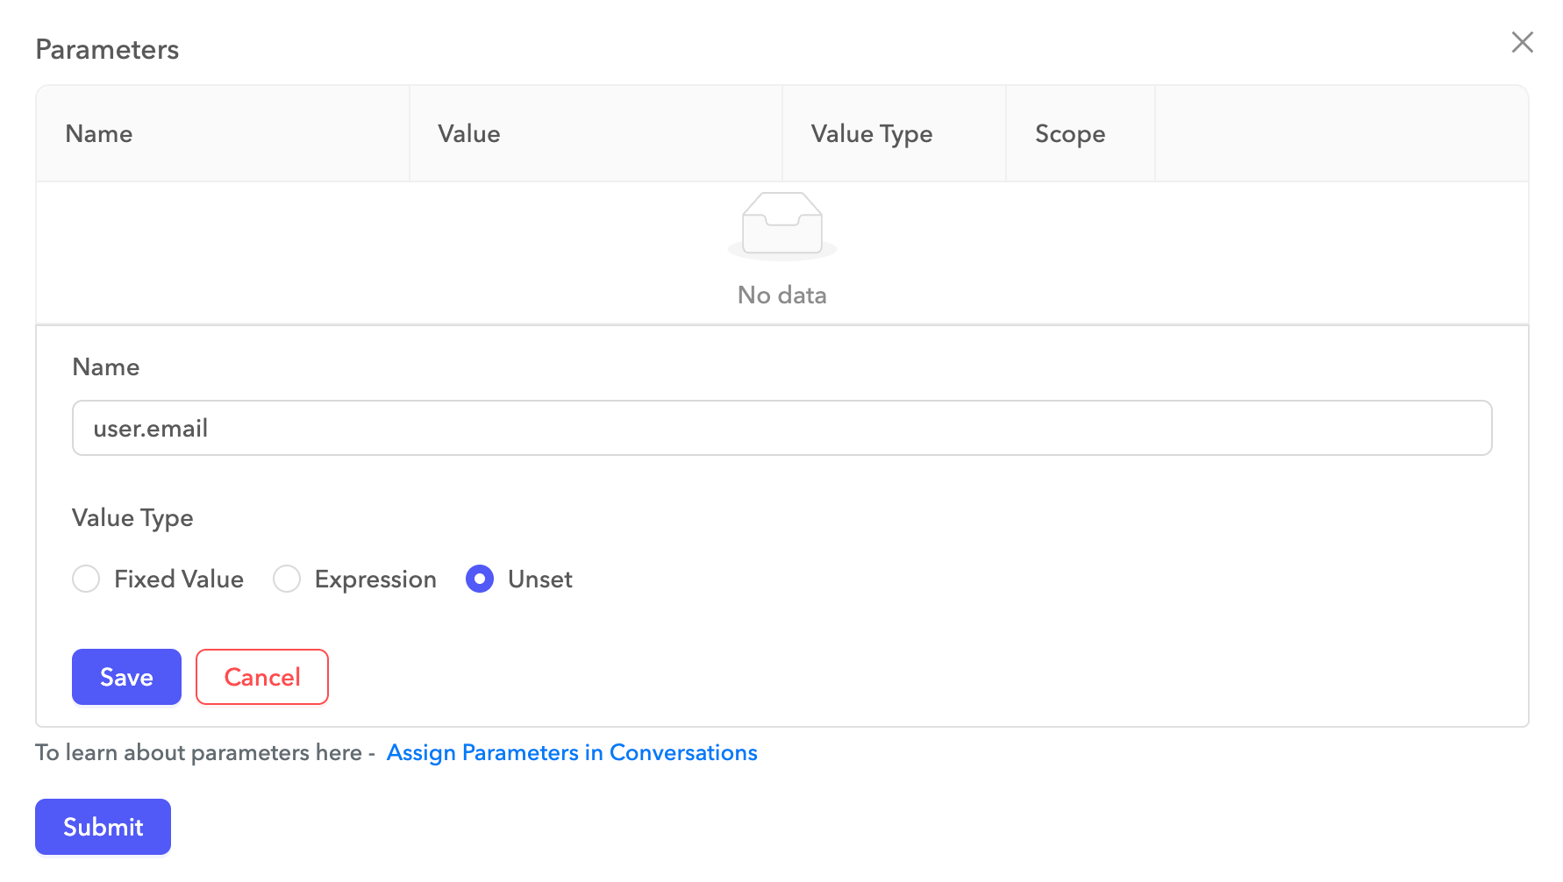Screen dimensions: 1563x882
Task: Click the Scope column header
Action: point(1069,134)
